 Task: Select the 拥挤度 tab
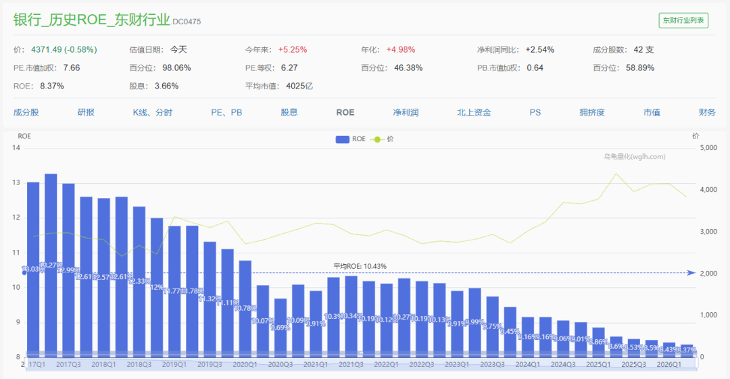point(592,112)
